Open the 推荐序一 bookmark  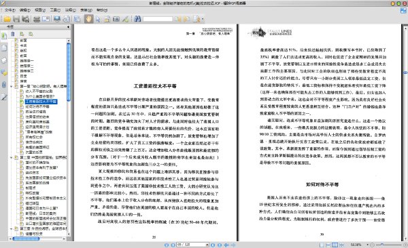[x=27, y=61]
